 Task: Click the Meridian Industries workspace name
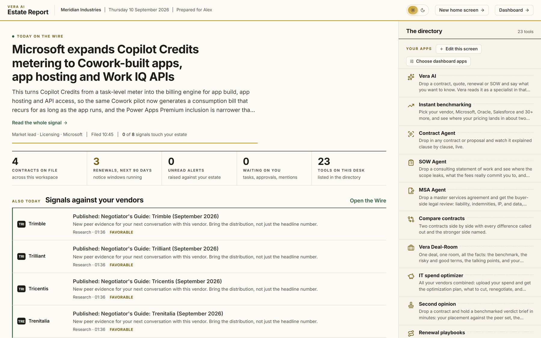tap(81, 10)
